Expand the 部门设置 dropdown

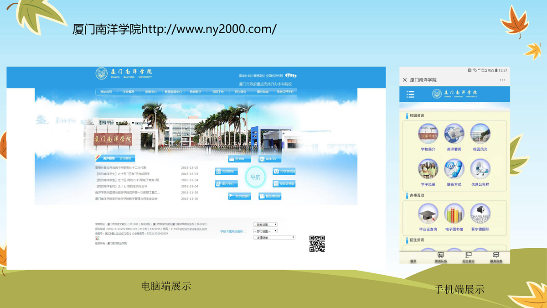pyautogui.click(x=265, y=231)
